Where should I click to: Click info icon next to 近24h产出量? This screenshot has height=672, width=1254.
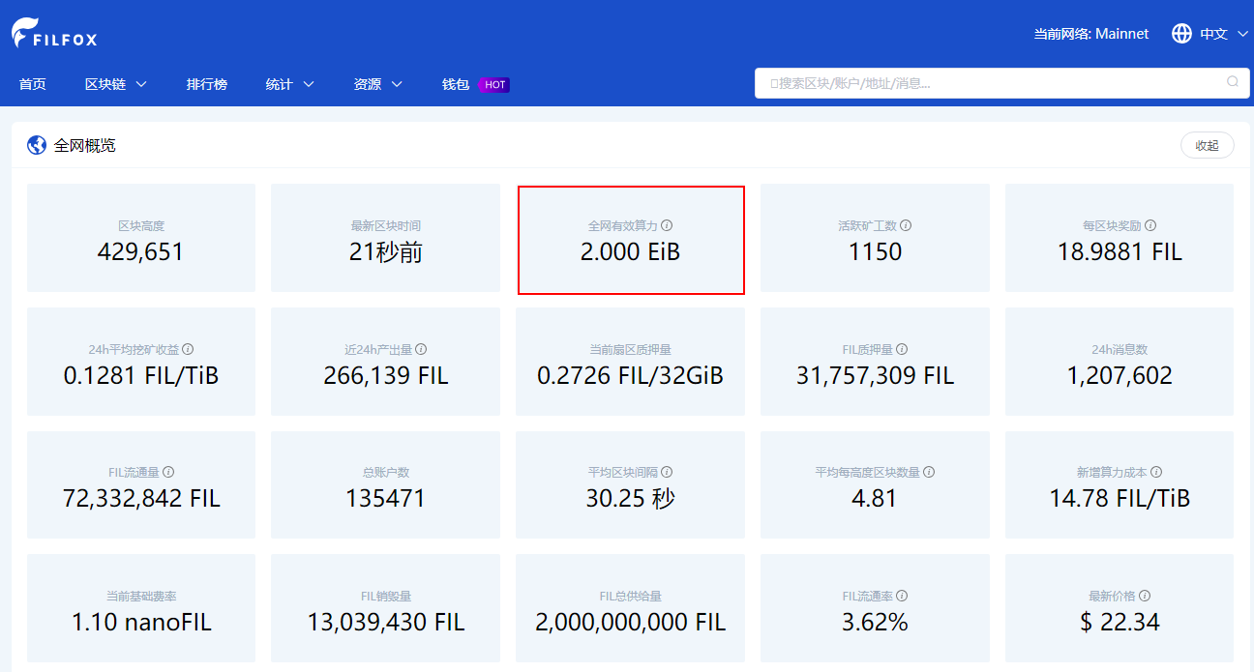click(421, 349)
